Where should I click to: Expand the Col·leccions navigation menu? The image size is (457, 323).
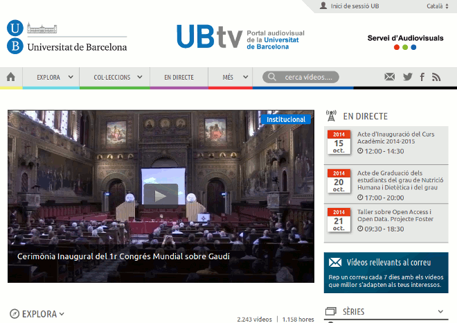(x=115, y=78)
